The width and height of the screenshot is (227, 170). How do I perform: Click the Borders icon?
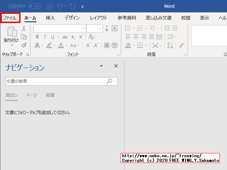(140, 45)
